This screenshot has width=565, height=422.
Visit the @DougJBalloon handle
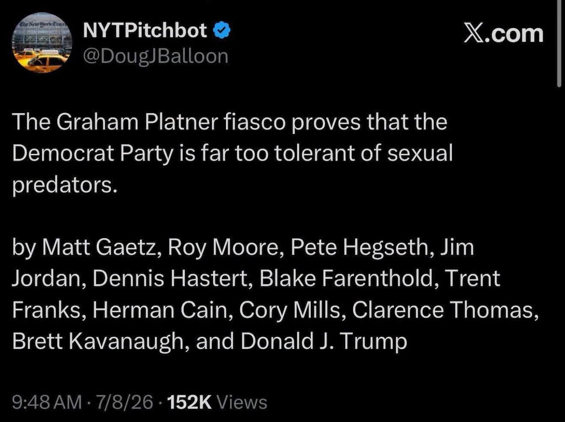156,56
